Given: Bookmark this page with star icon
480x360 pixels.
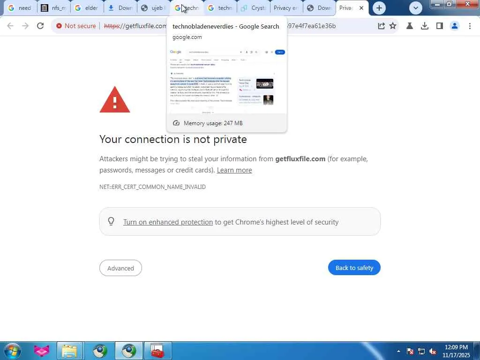Looking at the screenshot, I should (x=393, y=26).
